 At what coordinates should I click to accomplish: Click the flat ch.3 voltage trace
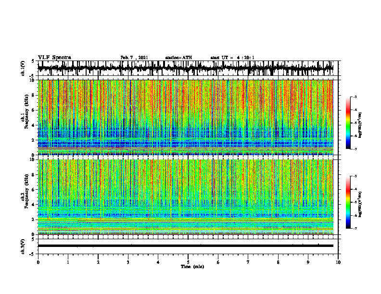pos(185,246)
